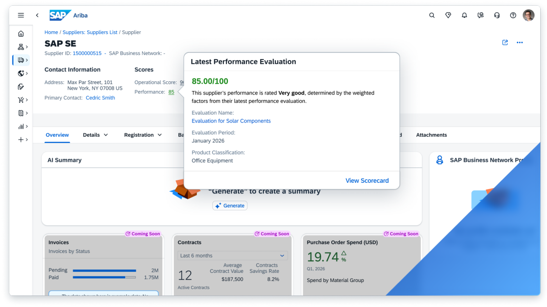Expand the document list sidebar chevron

(x=27, y=113)
